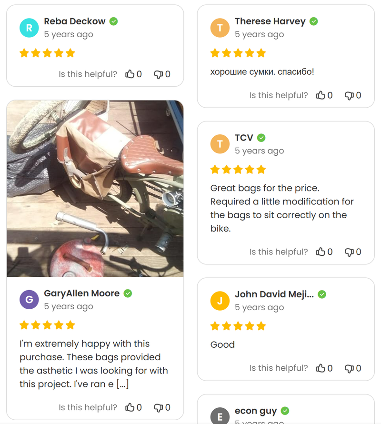
Task: Click the reviewer name GaryAllen Moore
Action: tap(81, 293)
